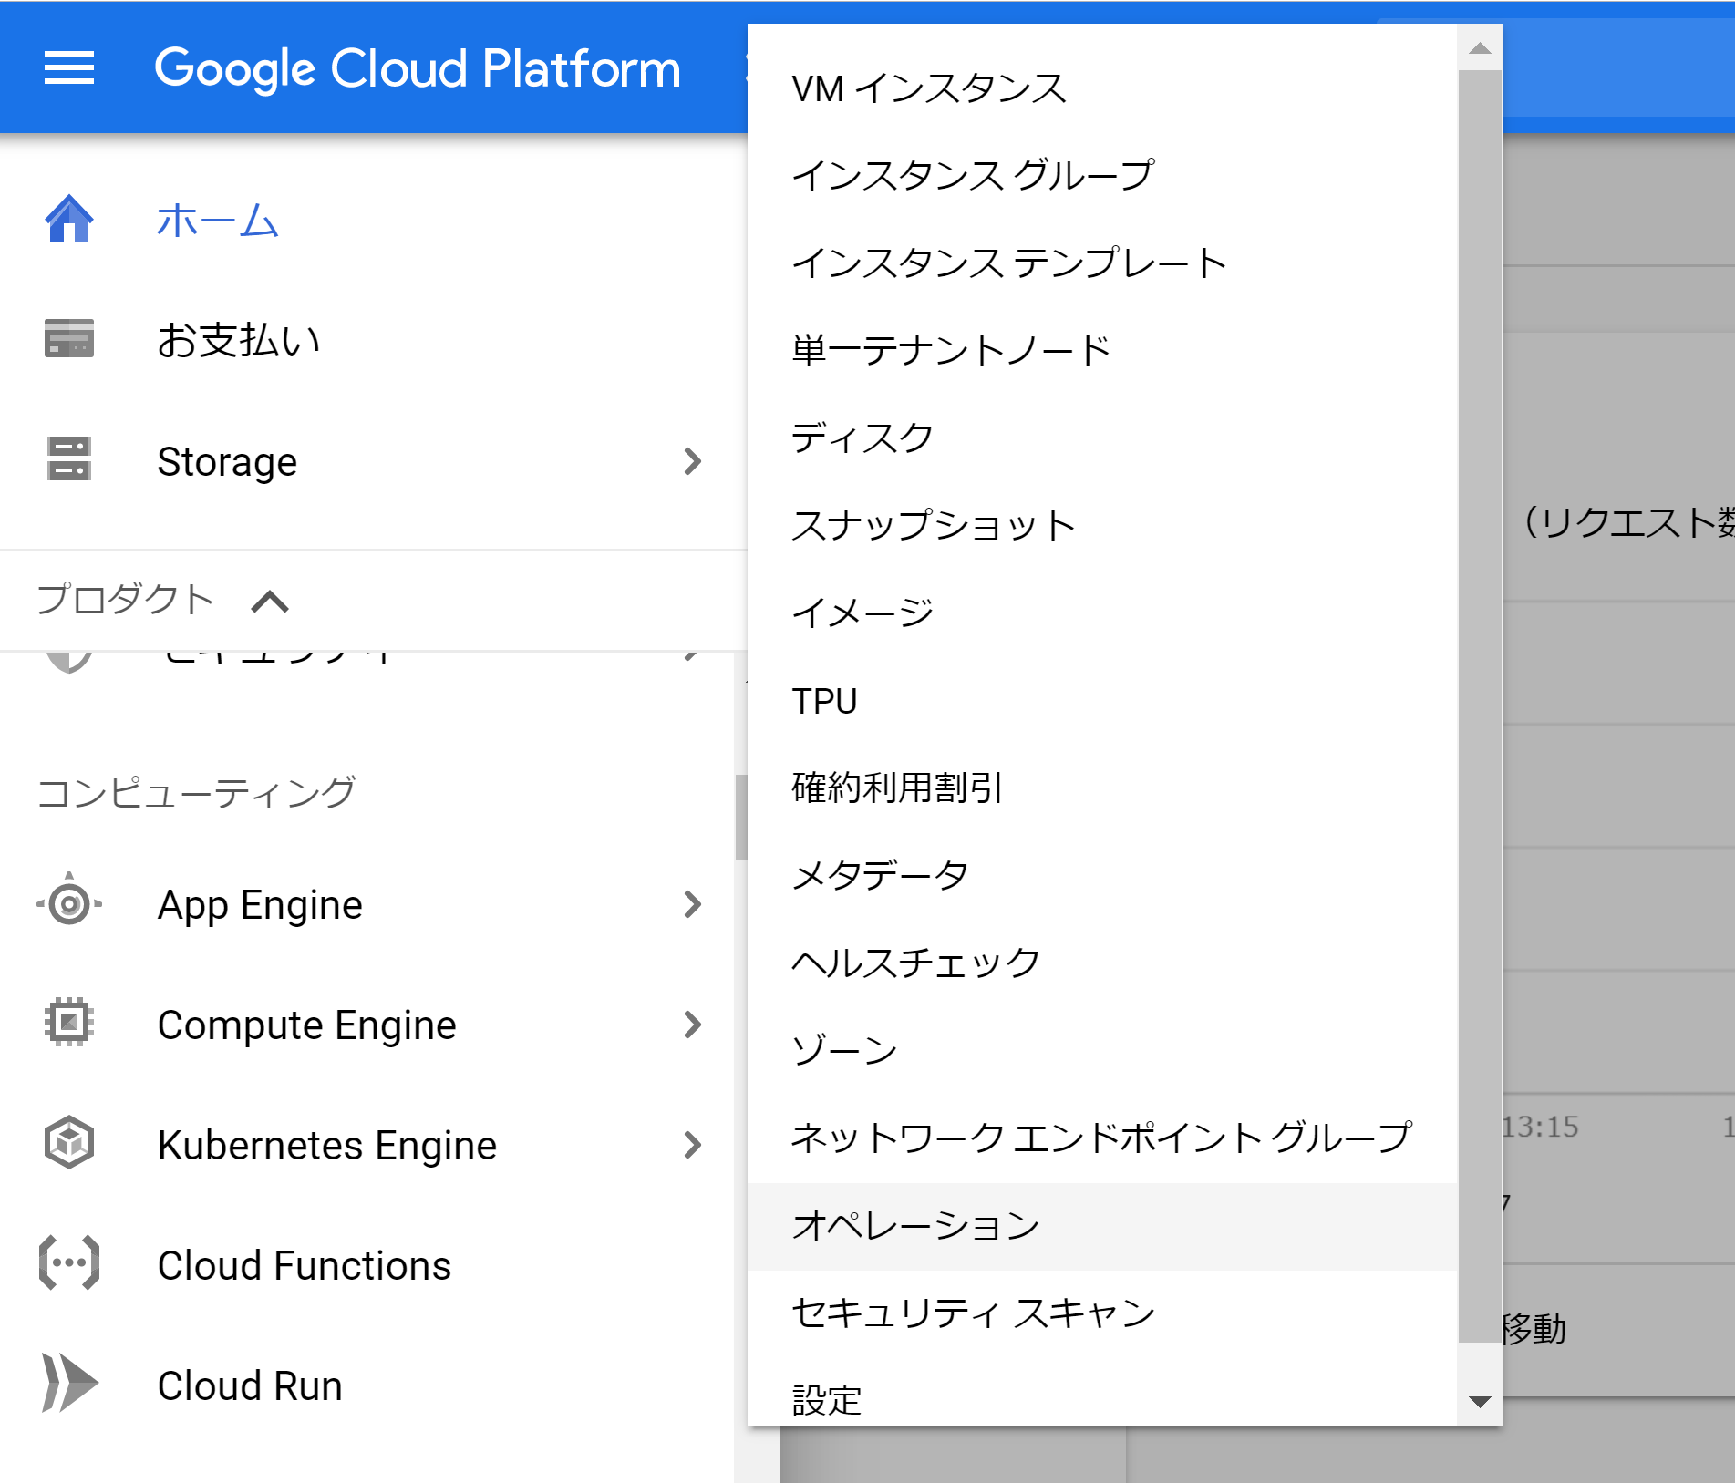Select 単一テナントノード menu item
Screen dimensions: 1735x1483
pyautogui.click(x=1102, y=350)
